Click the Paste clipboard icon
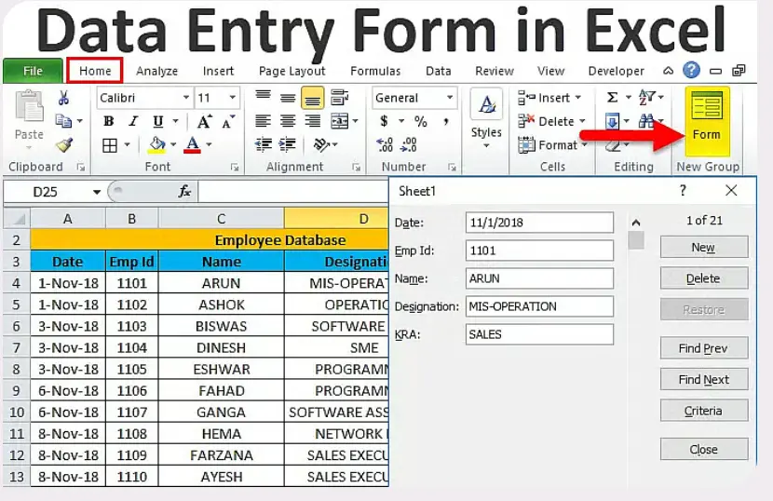 point(29,106)
